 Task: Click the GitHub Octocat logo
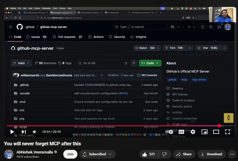[20, 27]
